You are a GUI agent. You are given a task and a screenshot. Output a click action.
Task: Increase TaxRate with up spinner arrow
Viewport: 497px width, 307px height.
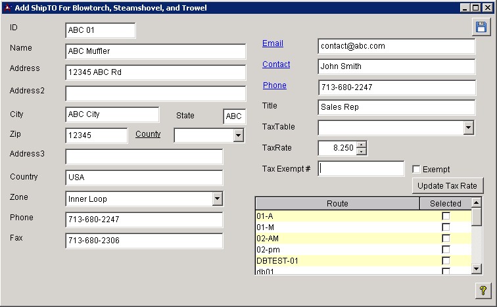click(x=361, y=145)
